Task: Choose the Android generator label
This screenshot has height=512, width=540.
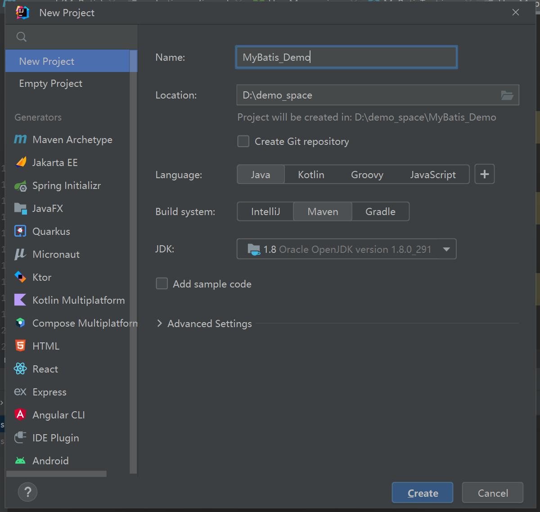Action: [50, 461]
